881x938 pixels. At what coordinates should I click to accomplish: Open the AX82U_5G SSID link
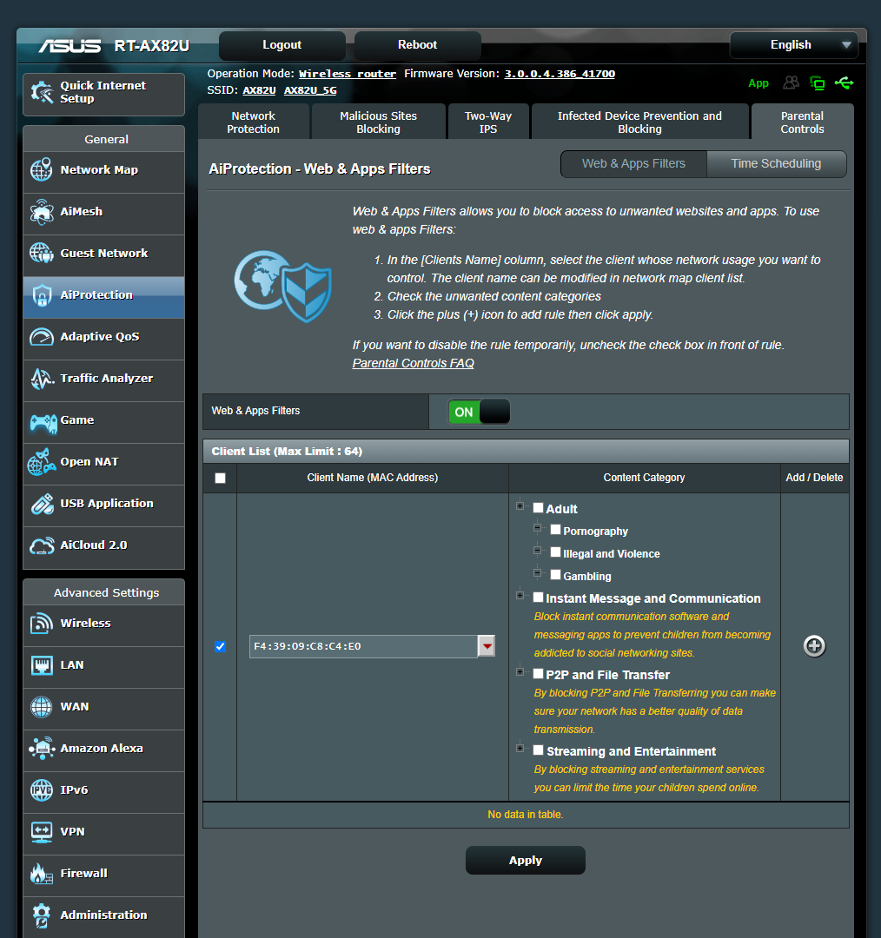(x=310, y=90)
